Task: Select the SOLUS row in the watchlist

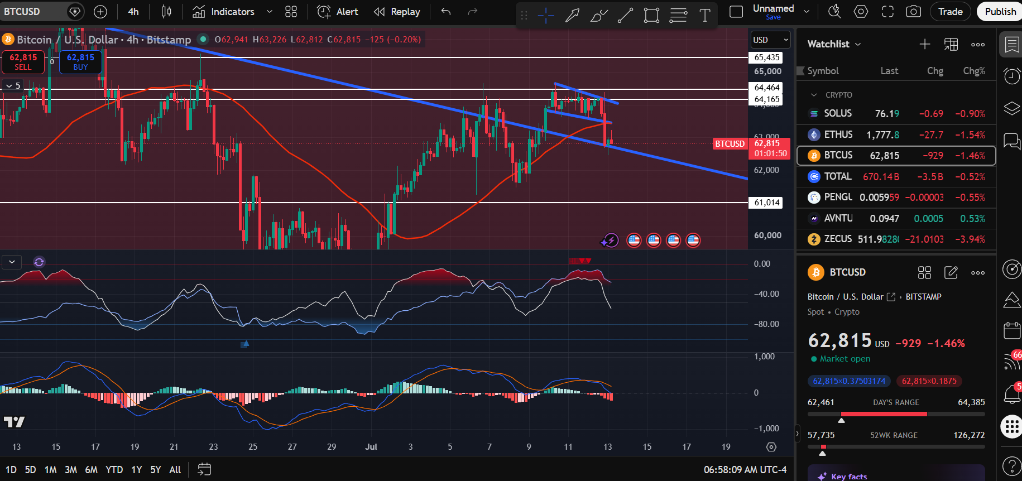Action: (896, 114)
